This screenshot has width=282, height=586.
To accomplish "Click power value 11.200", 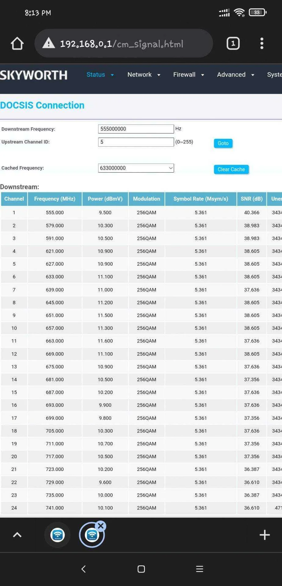I will (105, 302).
